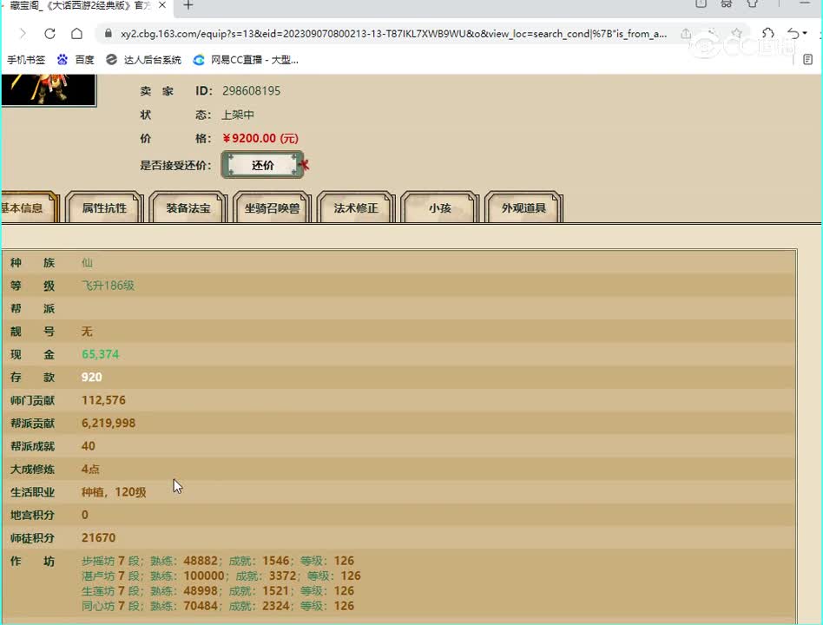Click the 同心坊 workshop row
The width and height of the screenshot is (823, 625).
(218, 606)
